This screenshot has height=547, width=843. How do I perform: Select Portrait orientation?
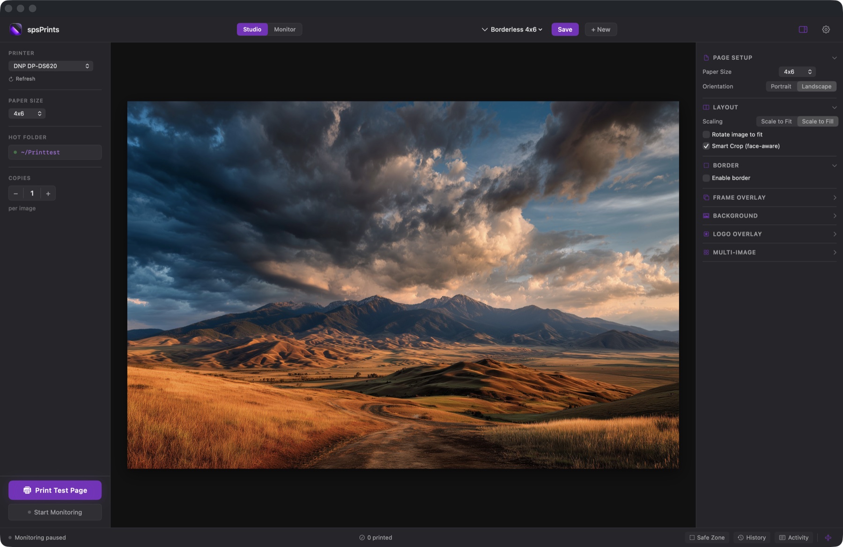(780, 86)
